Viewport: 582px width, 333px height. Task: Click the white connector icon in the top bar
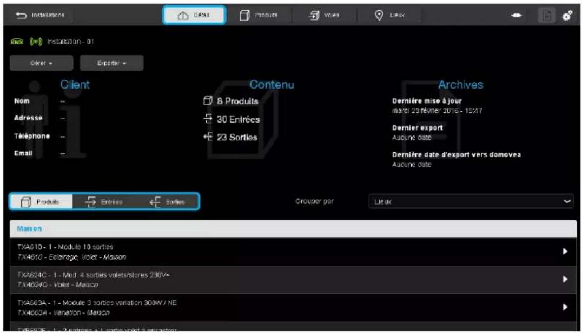(x=517, y=15)
